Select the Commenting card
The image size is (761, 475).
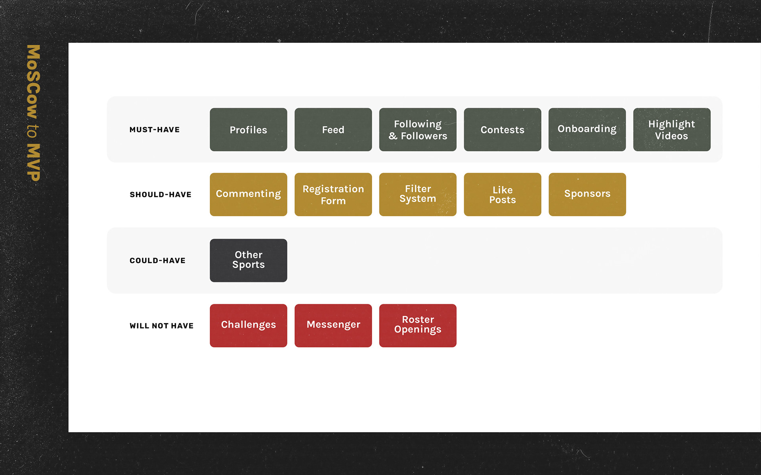coord(249,195)
